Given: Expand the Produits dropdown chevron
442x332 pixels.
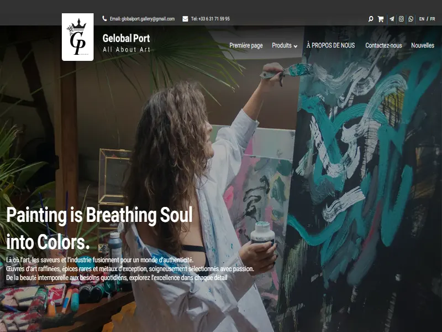Looking at the screenshot, I should [296, 46].
